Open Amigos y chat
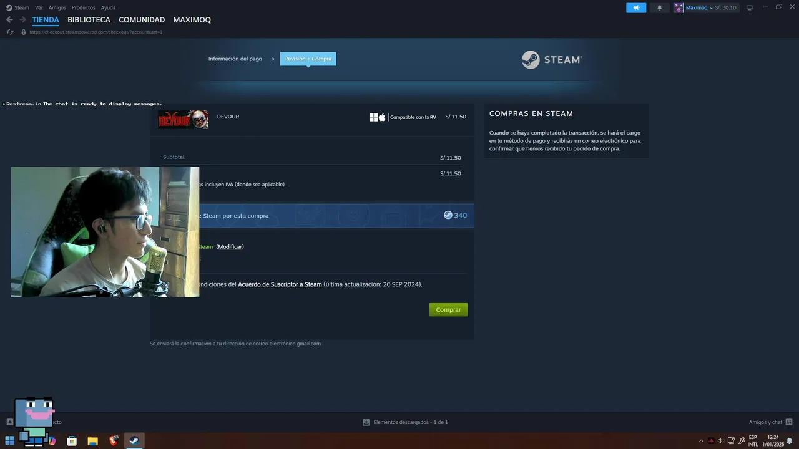799x449 pixels. (x=765, y=422)
